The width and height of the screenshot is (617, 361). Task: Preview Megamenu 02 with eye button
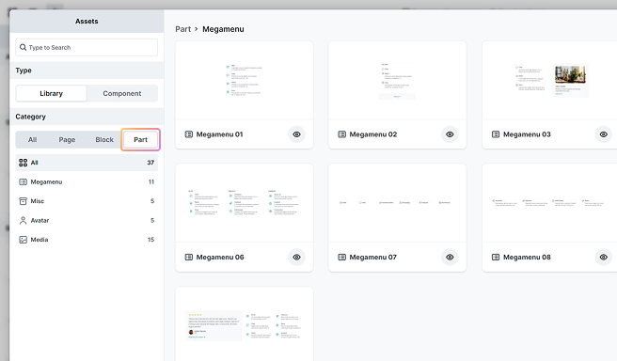(450, 134)
